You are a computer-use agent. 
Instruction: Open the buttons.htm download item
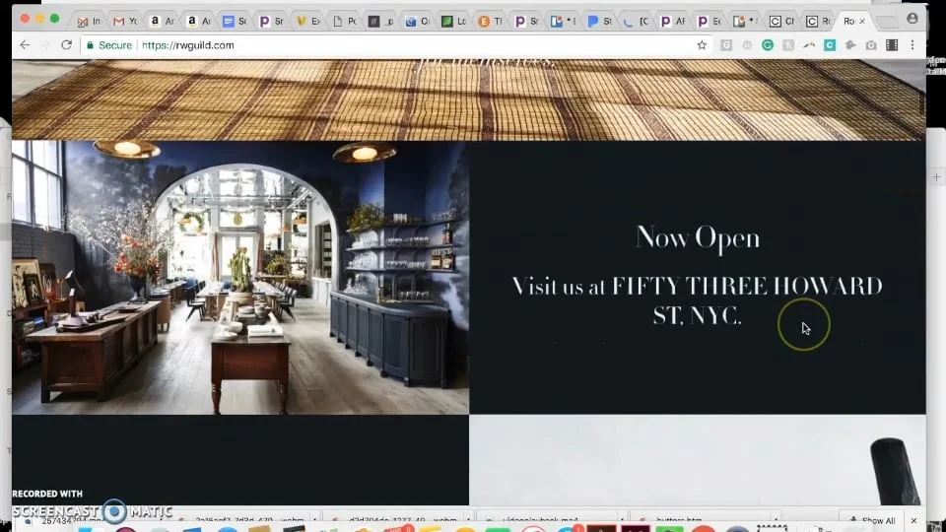tap(679, 520)
